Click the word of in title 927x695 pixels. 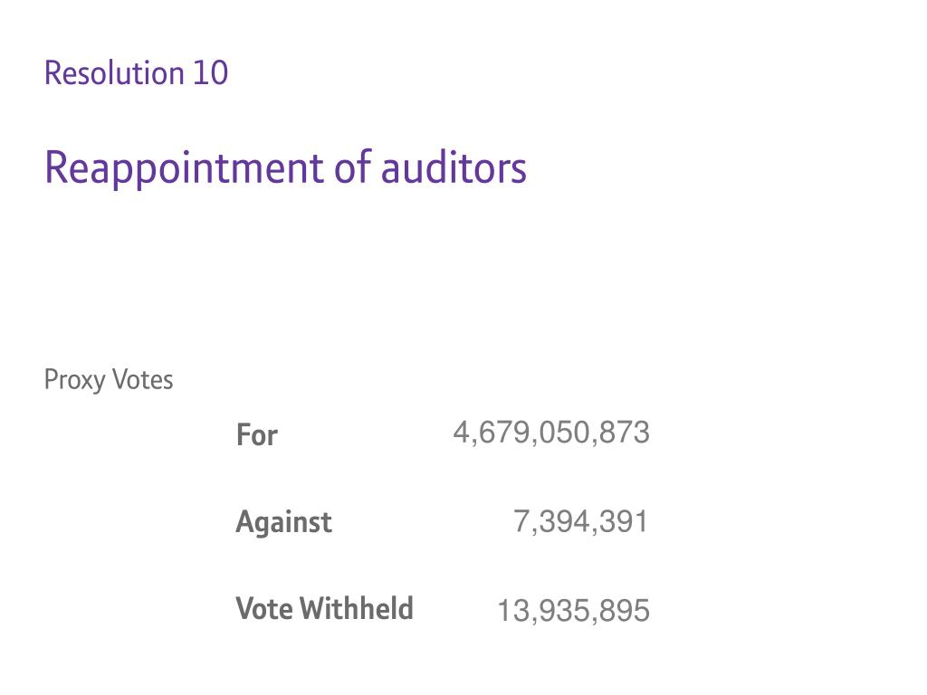pyautogui.click(x=353, y=167)
